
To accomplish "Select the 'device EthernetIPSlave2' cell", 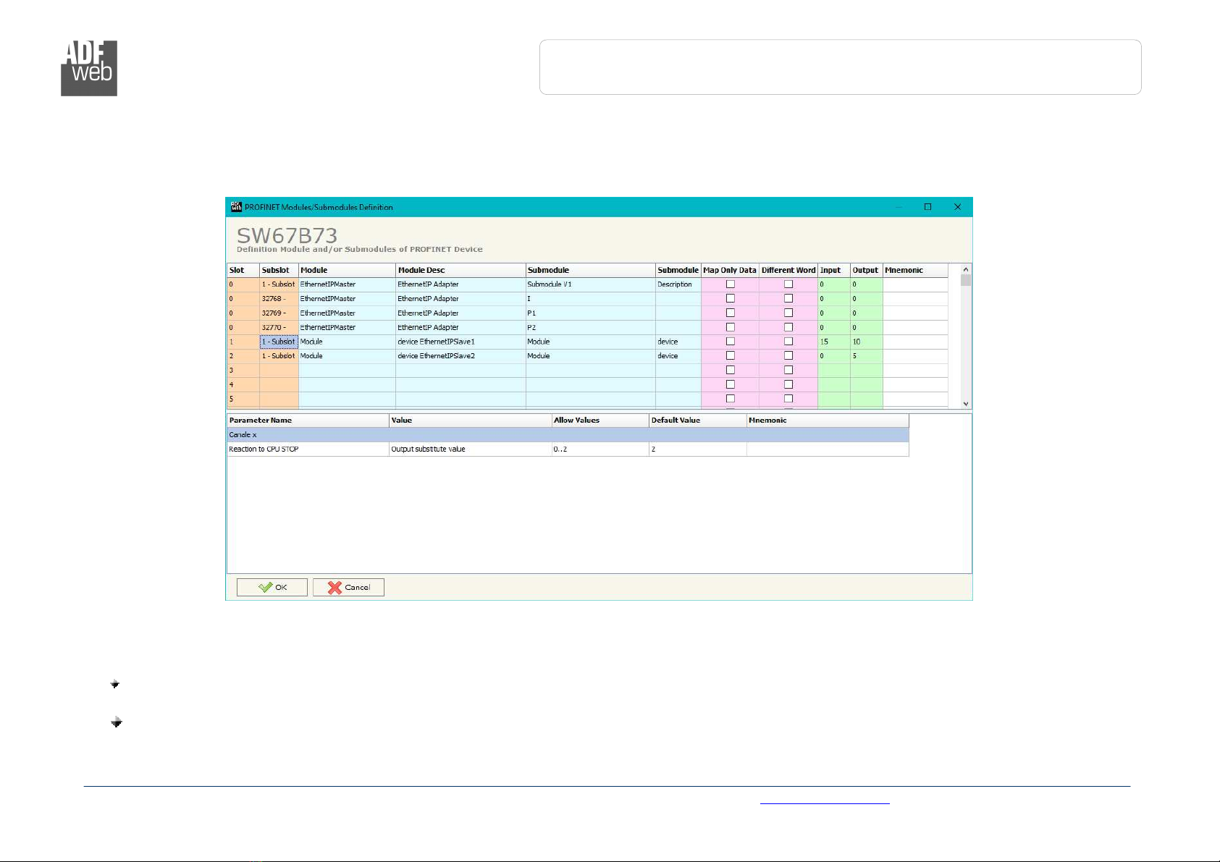I will coord(460,356).
